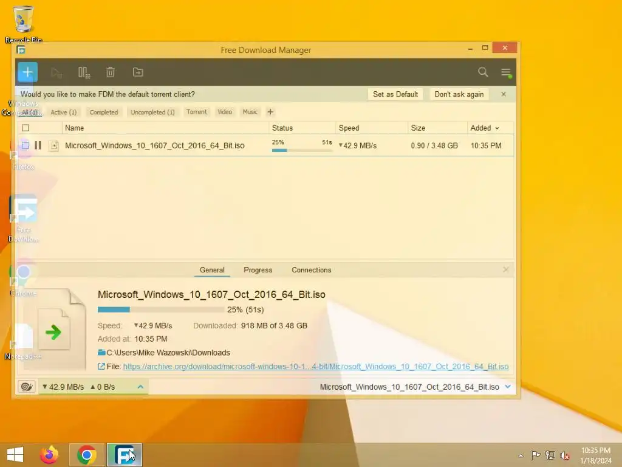Screen dimensions: 622x467
Task: Click the Action Center flag icon
Action: (535, 455)
